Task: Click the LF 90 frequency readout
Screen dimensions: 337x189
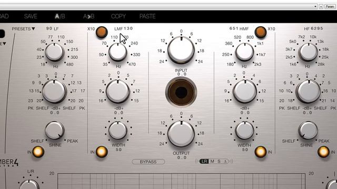Action: 49,28
